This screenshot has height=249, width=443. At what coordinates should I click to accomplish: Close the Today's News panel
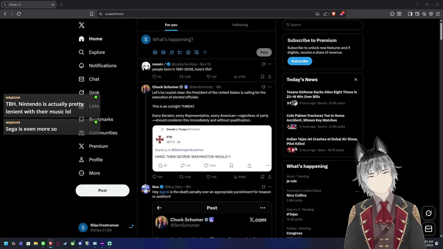tap(355, 80)
